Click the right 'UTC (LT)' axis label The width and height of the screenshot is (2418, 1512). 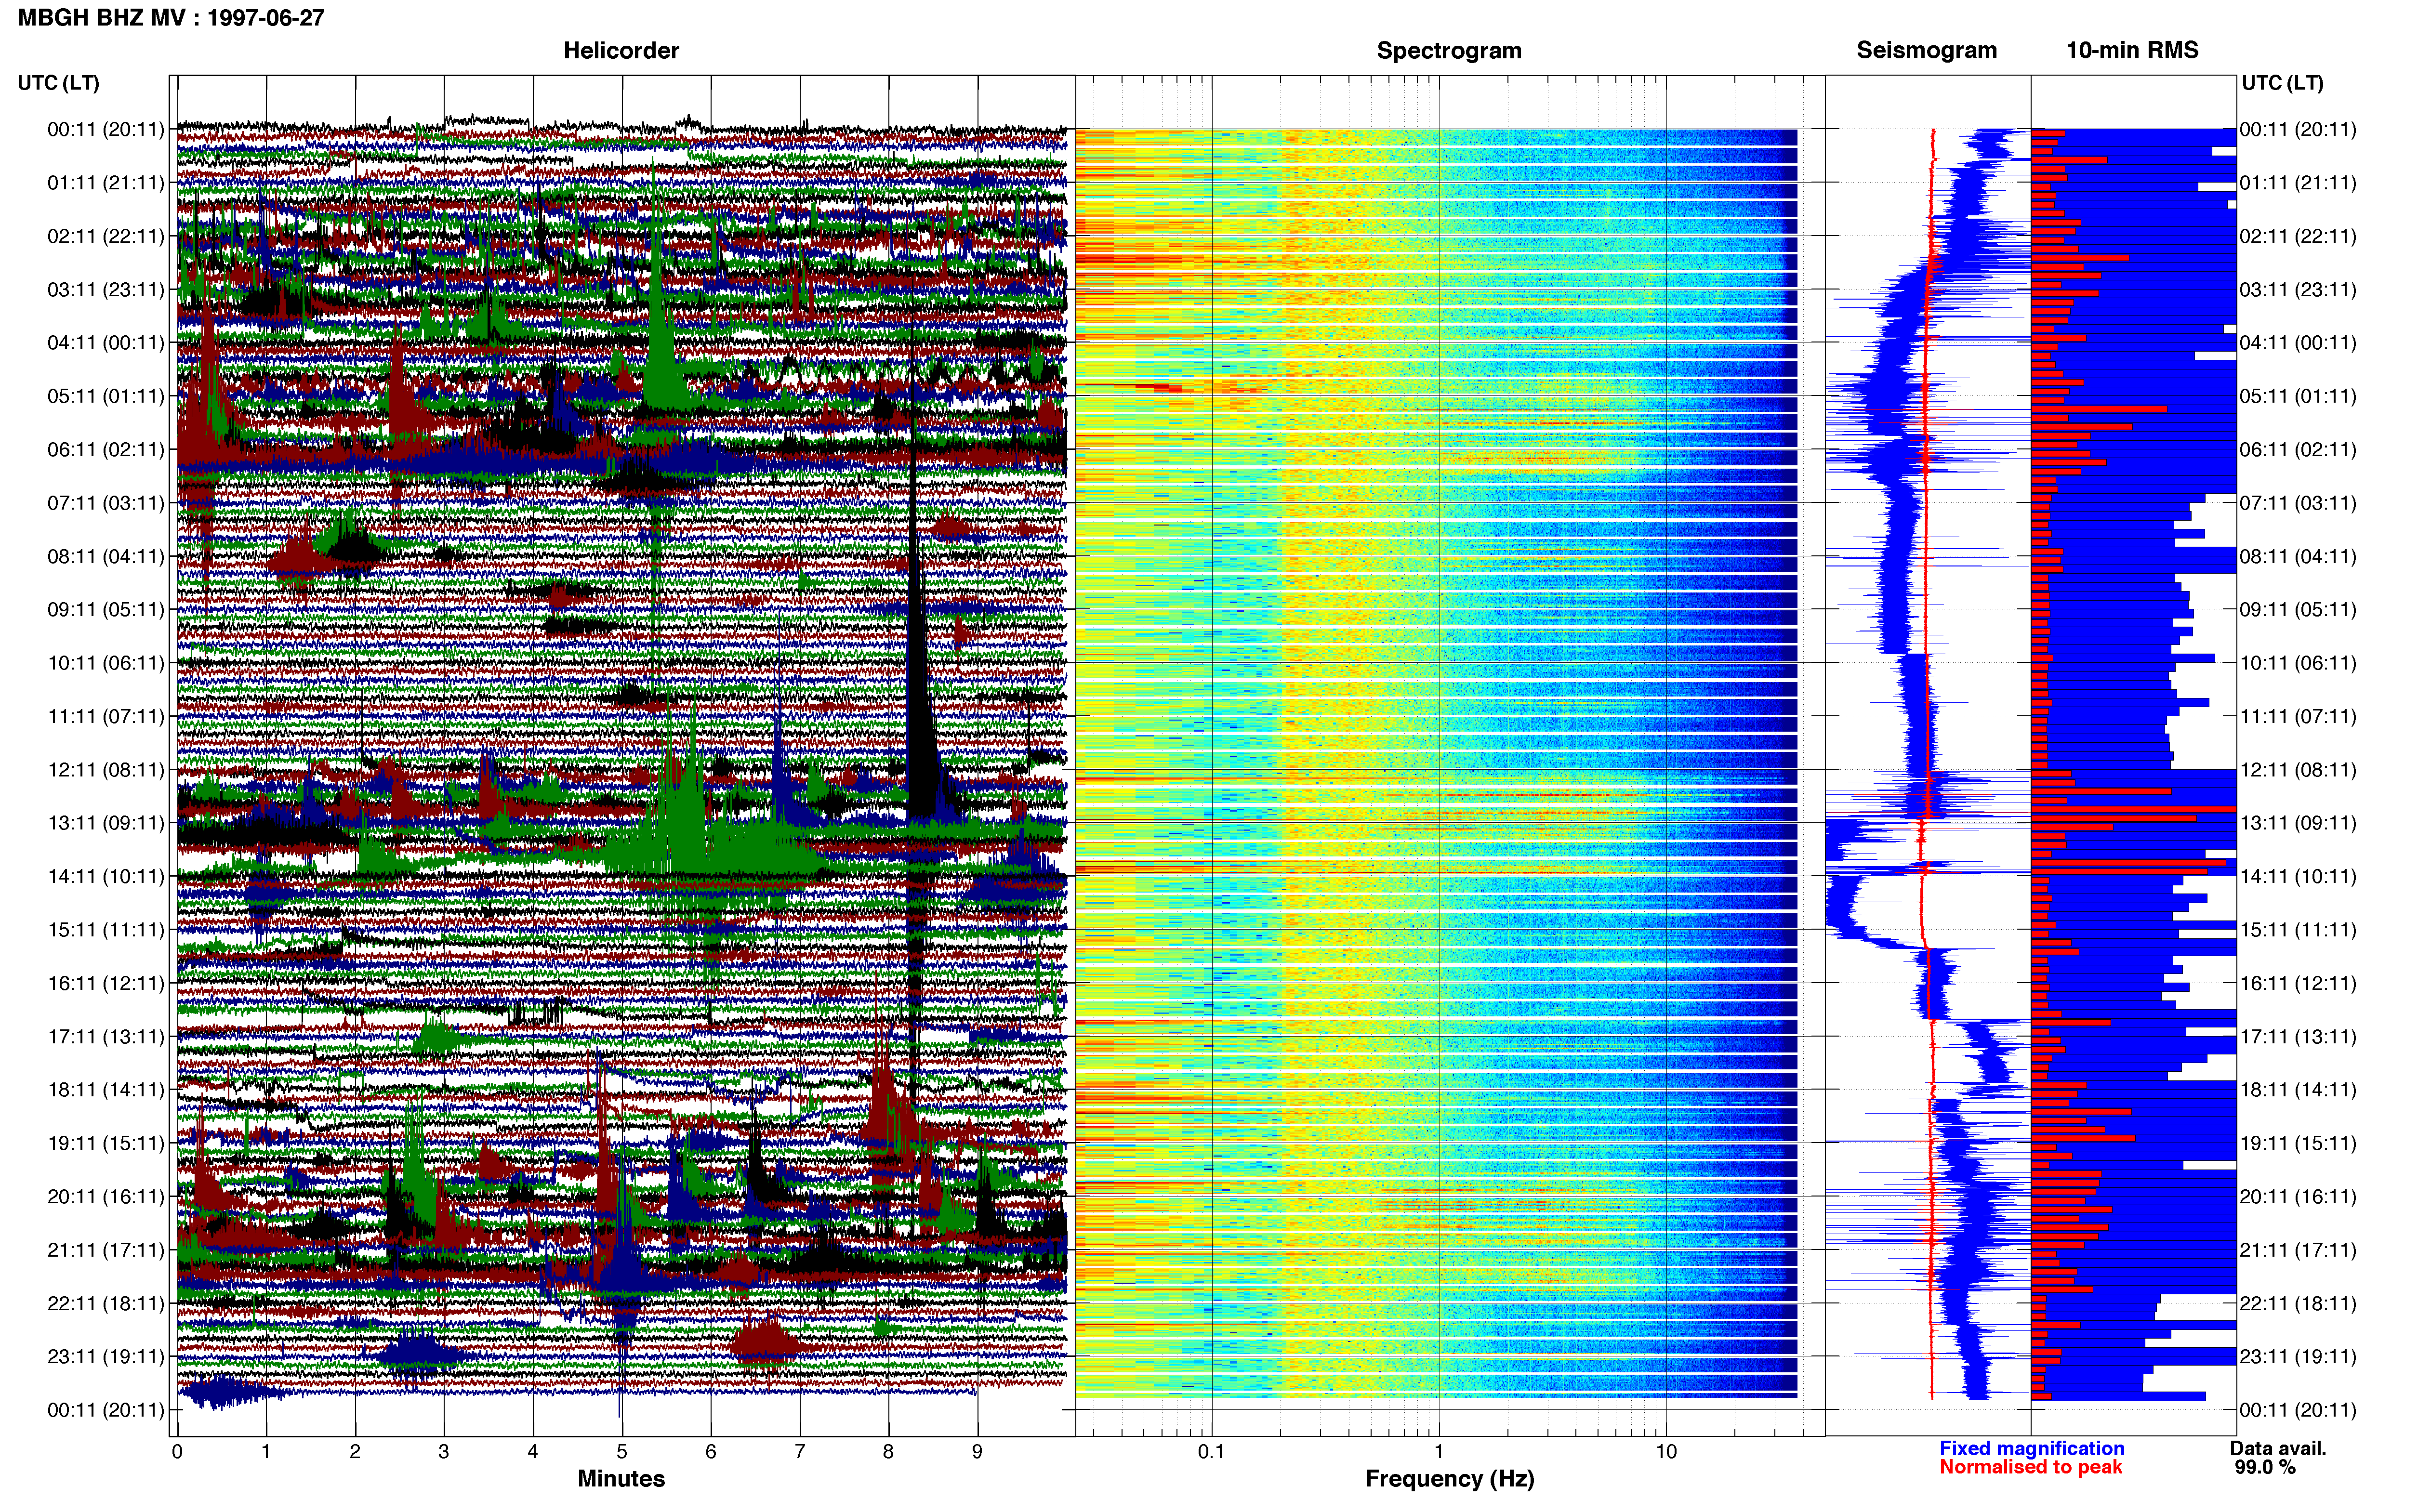tap(2282, 83)
